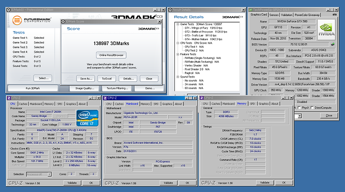Open the Validation tab in GPU-Z

click(287, 15)
